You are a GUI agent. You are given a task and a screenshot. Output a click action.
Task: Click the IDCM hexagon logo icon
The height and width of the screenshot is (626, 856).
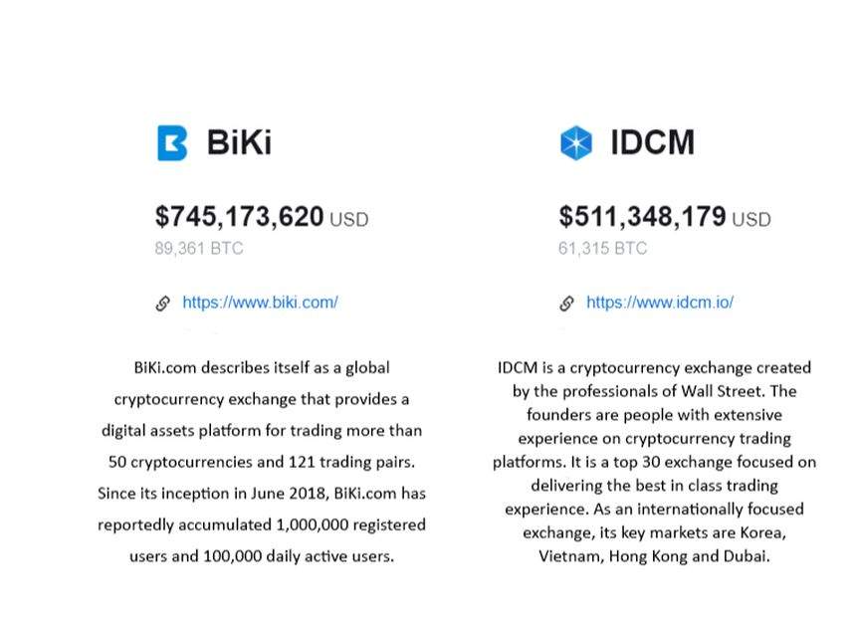pos(575,142)
